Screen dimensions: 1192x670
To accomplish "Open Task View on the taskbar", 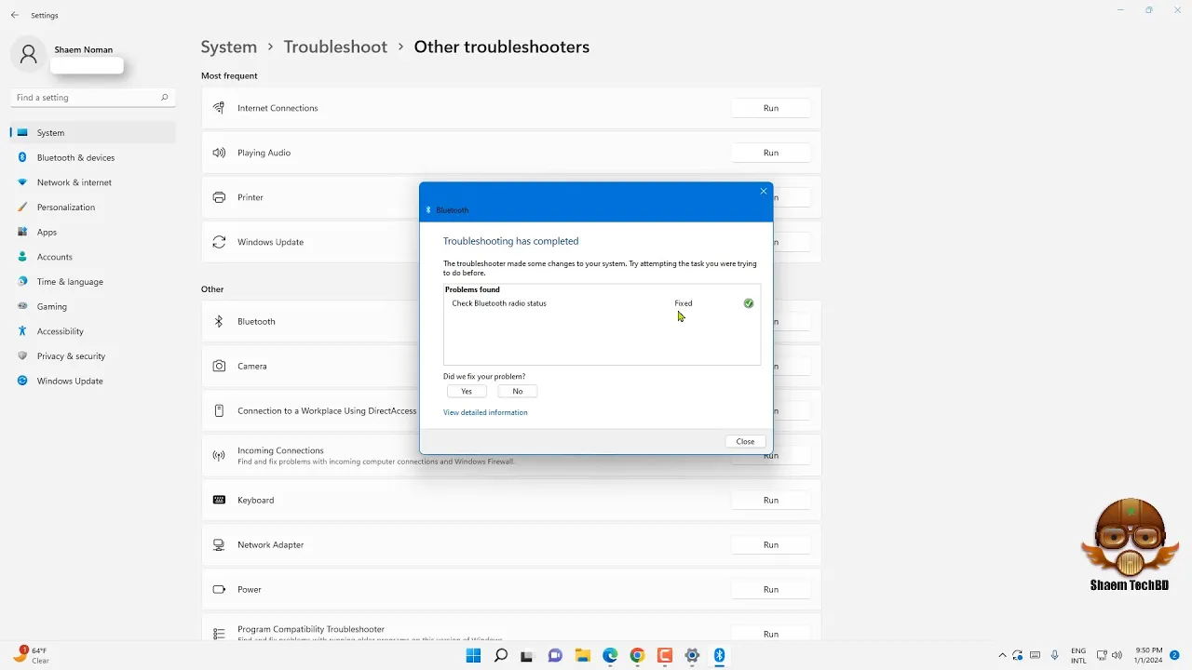I will tap(527, 655).
